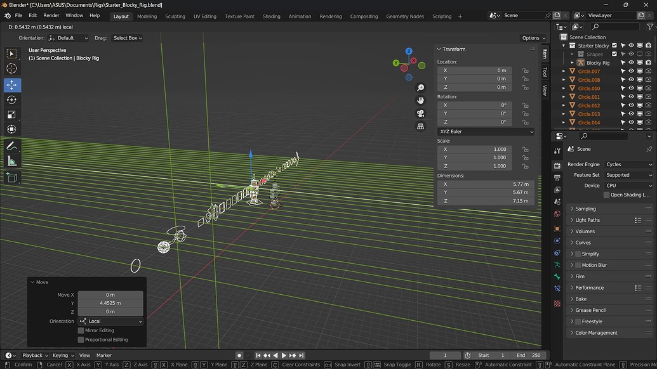Image resolution: width=657 pixels, height=369 pixels.
Task: Switch to the Modeling workspace tab
Action: (x=147, y=16)
